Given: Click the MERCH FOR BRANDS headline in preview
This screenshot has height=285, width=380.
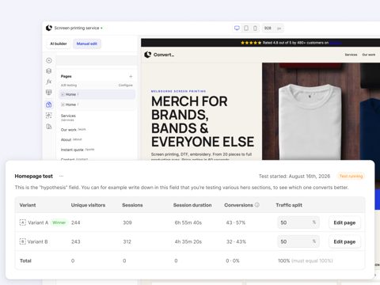Looking at the screenshot, I should click(203, 121).
